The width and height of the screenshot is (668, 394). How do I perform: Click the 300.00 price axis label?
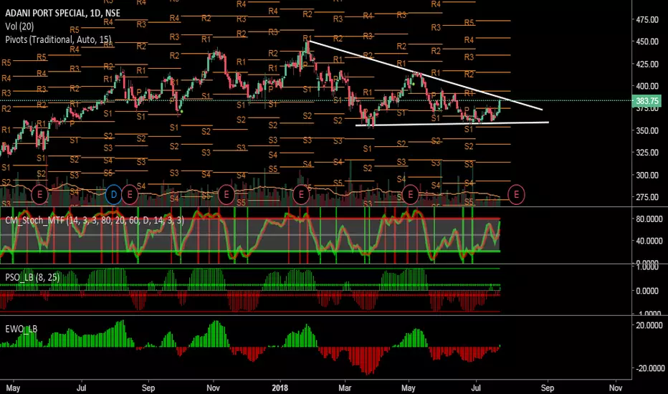(x=647, y=175)
